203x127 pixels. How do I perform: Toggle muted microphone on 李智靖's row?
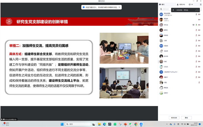coord(196,46)
